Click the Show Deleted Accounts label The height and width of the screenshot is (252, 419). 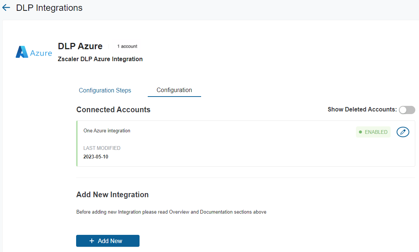[362, 110]
